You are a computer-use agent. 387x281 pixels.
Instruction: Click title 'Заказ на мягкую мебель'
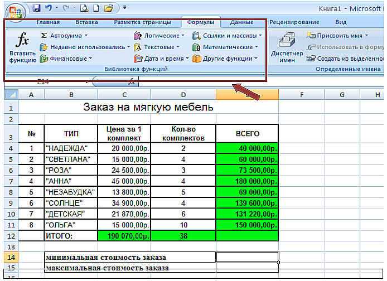point(148,107)
